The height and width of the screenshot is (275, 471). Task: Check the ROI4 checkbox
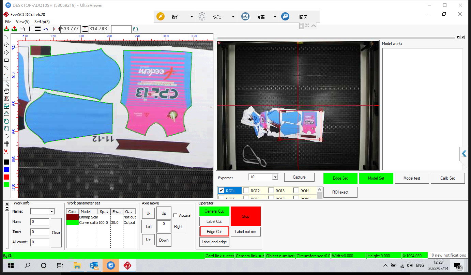point(296,191)
